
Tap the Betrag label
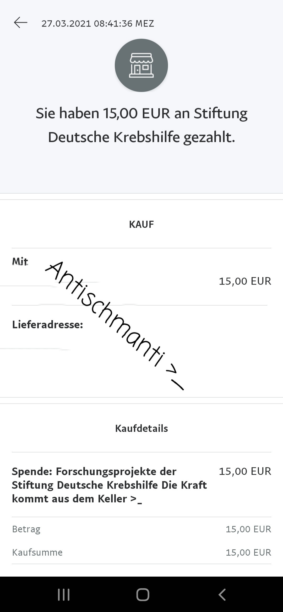pyautogui.click(x=26, y=529)
